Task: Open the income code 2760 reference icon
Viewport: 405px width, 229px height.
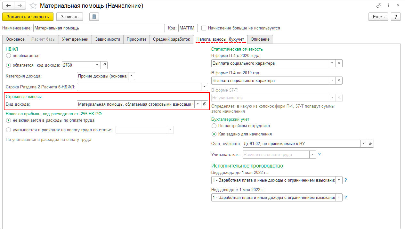Action: tap(104, 65)
